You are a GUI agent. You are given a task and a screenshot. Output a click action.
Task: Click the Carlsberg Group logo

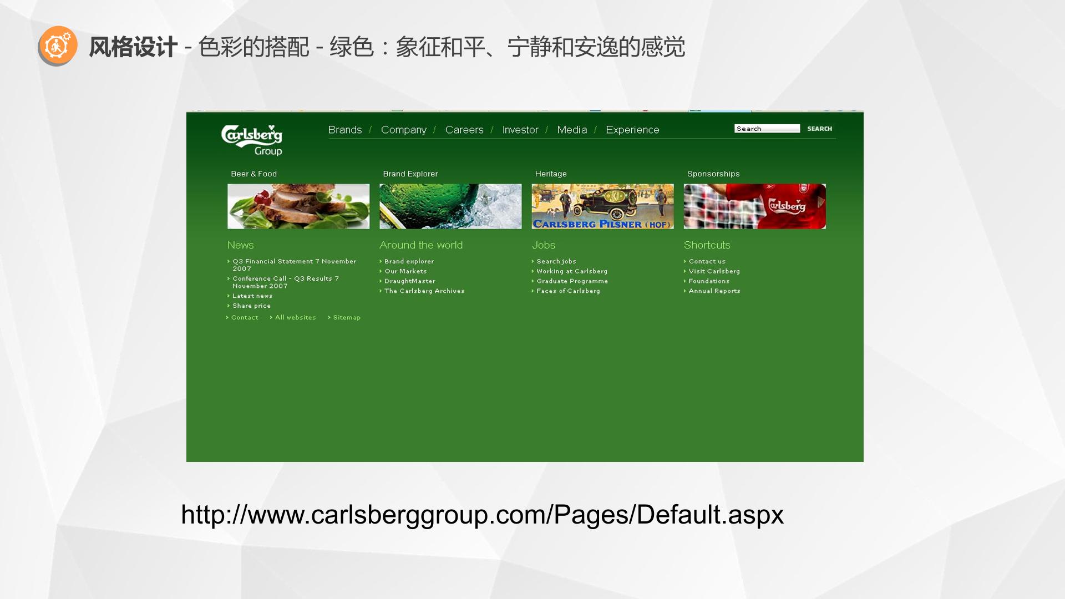(x=252, y=140)
